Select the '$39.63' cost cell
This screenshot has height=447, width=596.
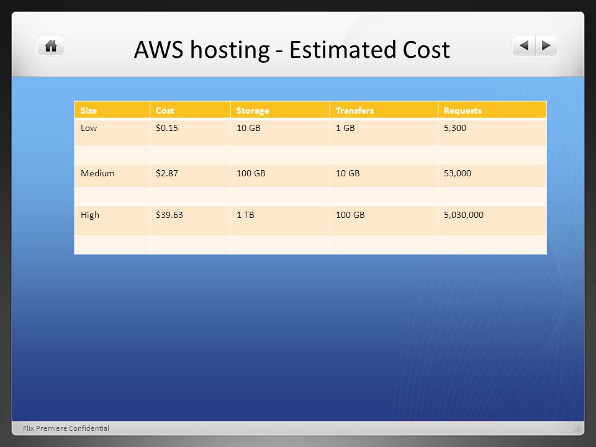190,220
